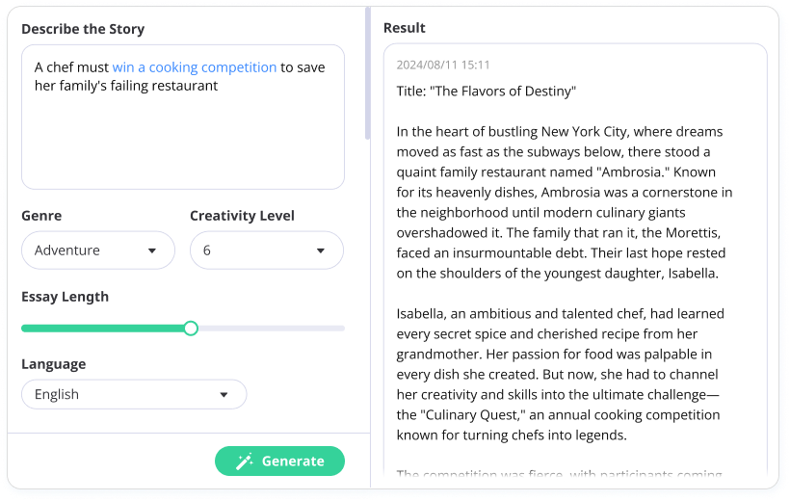
Task: Click the result timestamp 2024/08/11 15:11
Action: [443, 66]
